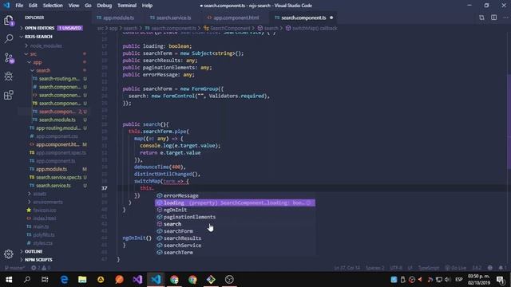The image size is (511, 287).
Task: Open search.module.ts in the explorer
Action: 57,120
